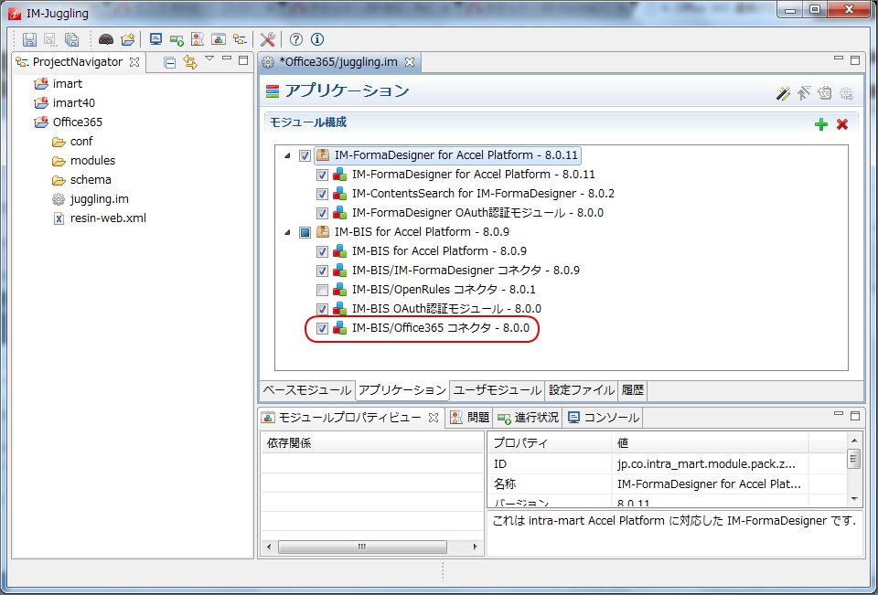Close the Office365/juggling.im editor tab
This screenshot has width=878, height=595.
(x=410, y=62)
